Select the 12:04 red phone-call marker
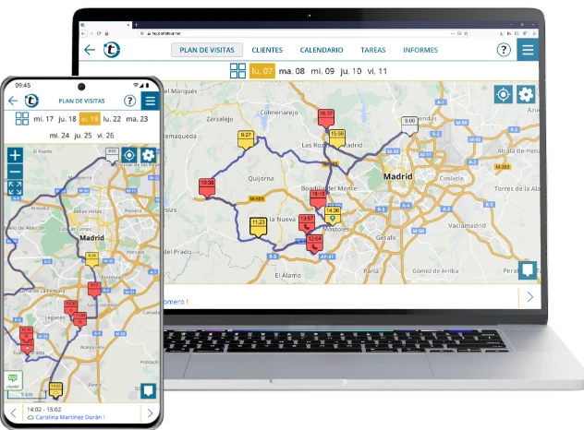 click(x=314, y=244)
